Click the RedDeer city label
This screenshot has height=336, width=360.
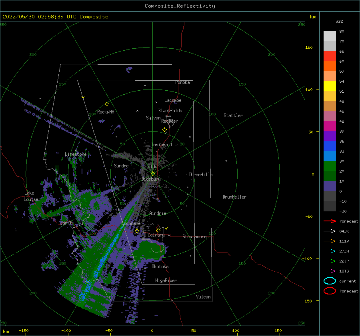coord(170,121)
